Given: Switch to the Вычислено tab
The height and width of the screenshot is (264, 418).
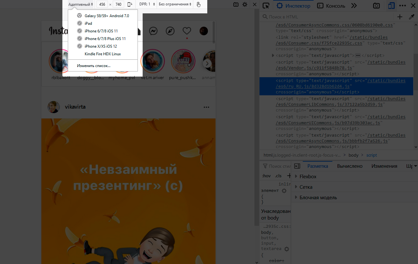Looking at the screenshot, I should [x=350, y=166].
